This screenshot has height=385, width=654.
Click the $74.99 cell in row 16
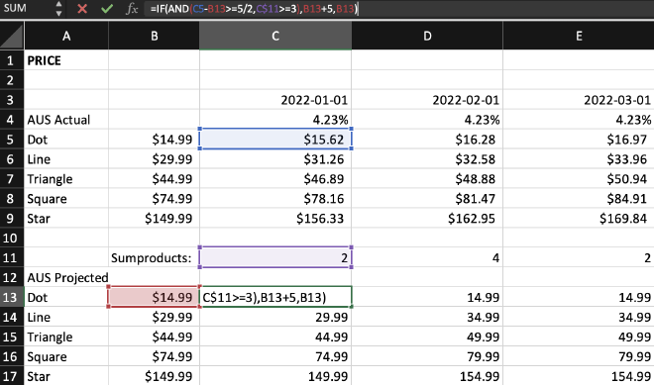pyautogui.click(x=154, y=356)
